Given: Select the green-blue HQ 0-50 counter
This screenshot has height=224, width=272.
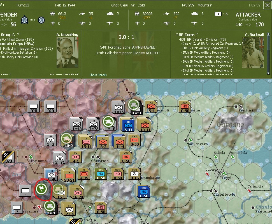Looking at the screenshot, I should click(101, 174).
